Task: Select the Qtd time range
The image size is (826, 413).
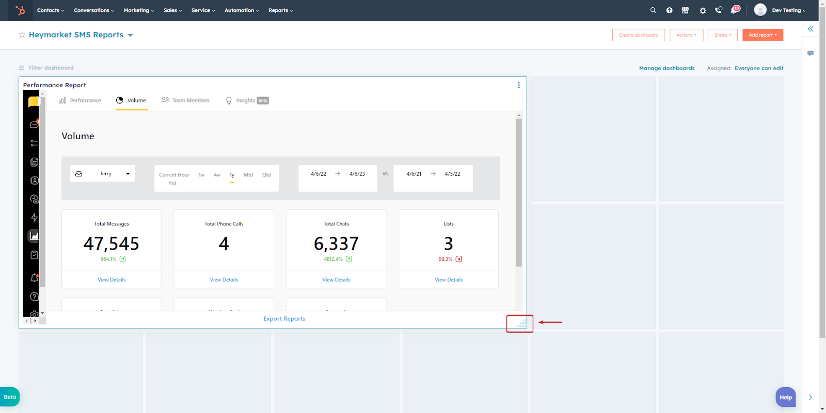Action: click(x=266, y=175)
